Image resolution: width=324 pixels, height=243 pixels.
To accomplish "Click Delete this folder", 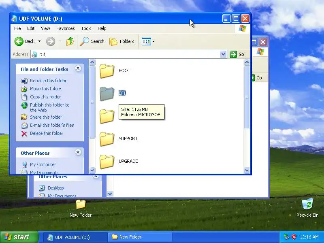I will point(47,133).
